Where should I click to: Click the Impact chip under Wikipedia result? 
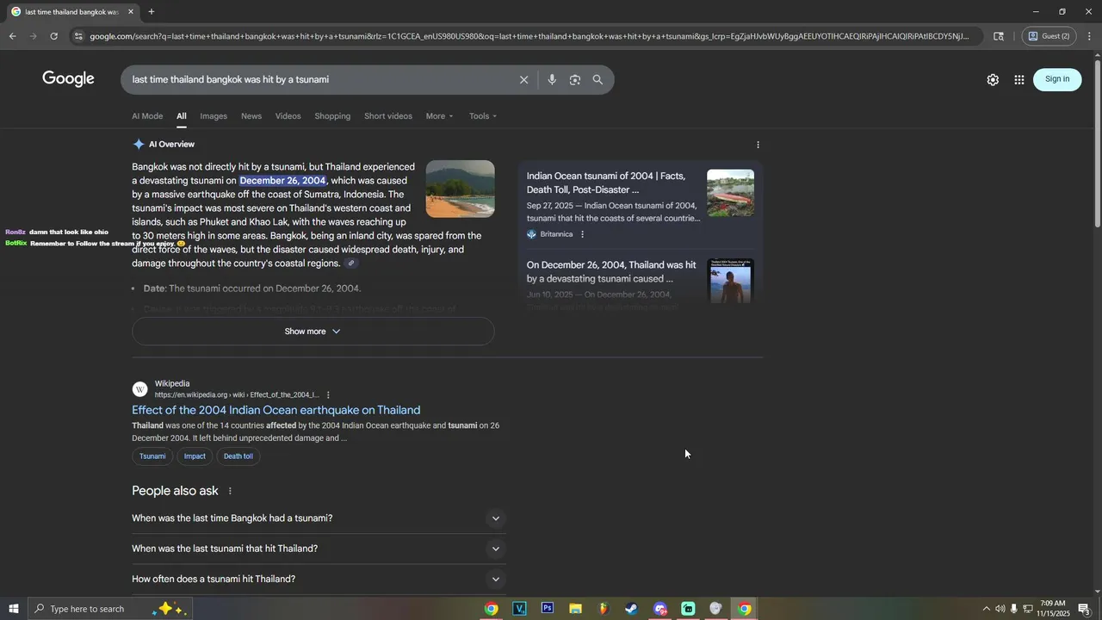coord(195,456)
